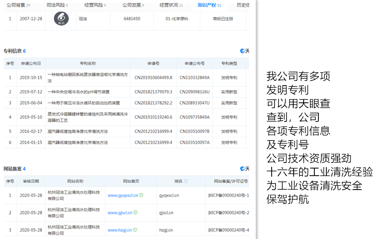379x239 pixels.
Task: Open the 经营状况 tab
Action: 171,5
